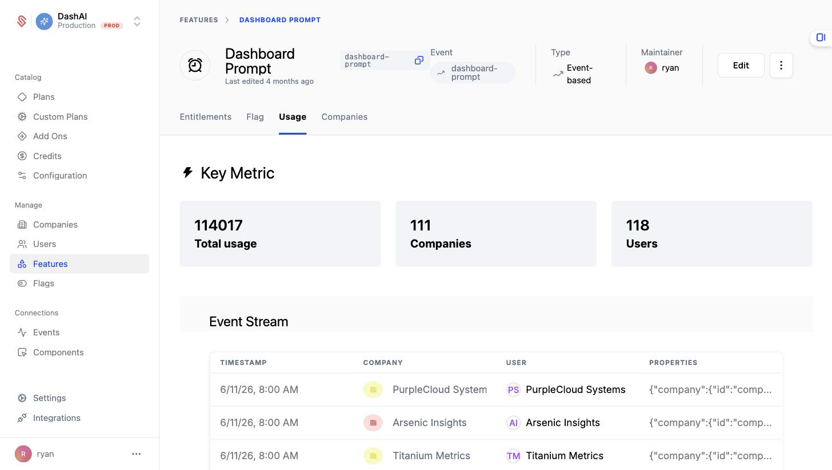This screenshot has height=470, width=832.
Task: Click the Plans diamond icon
Action: [22, 97]
